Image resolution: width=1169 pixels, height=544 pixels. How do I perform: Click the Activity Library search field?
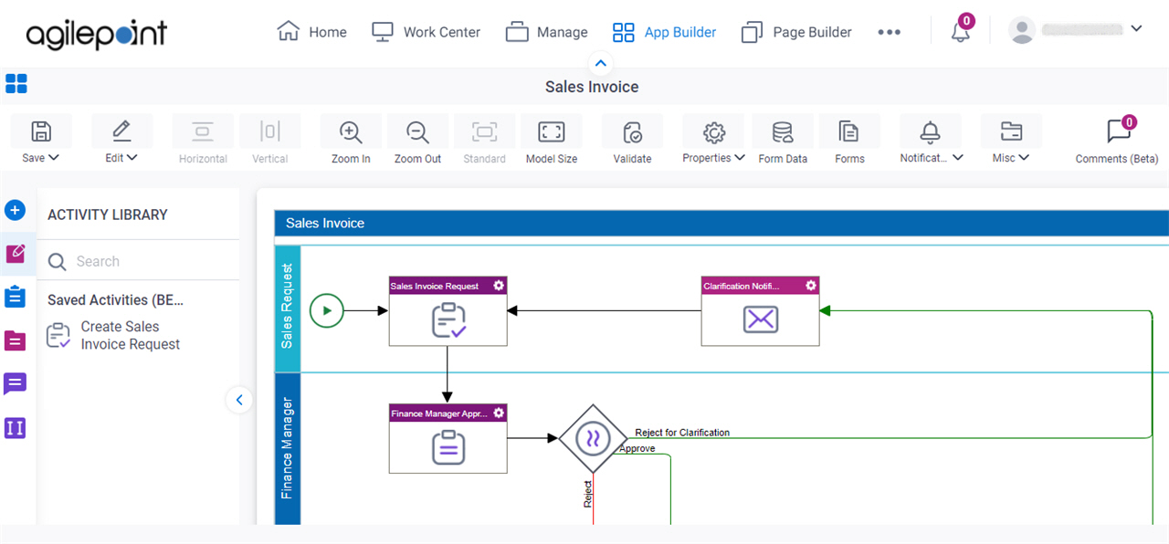138,261
